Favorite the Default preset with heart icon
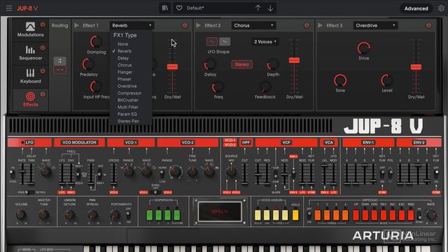 179,8
